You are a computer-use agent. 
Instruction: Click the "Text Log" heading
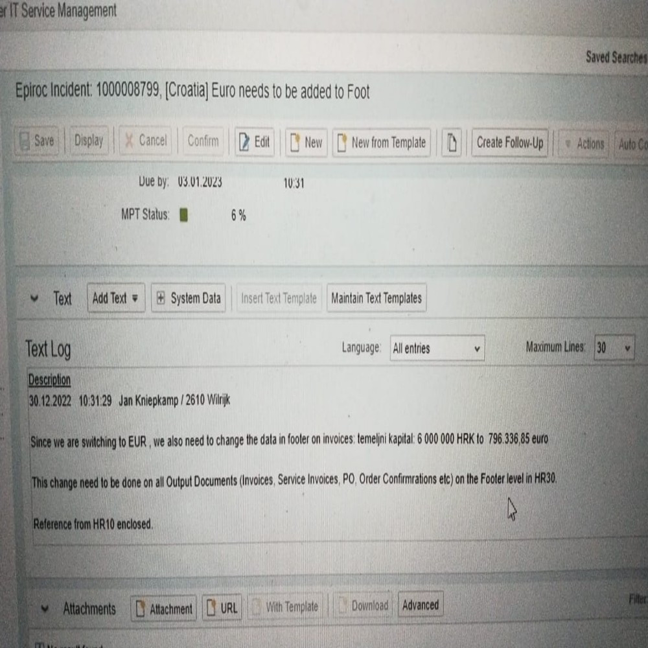48,350
